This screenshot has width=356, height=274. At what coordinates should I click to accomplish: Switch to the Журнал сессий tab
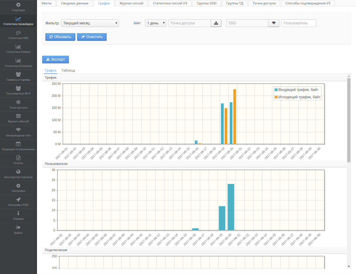[131, 3]
